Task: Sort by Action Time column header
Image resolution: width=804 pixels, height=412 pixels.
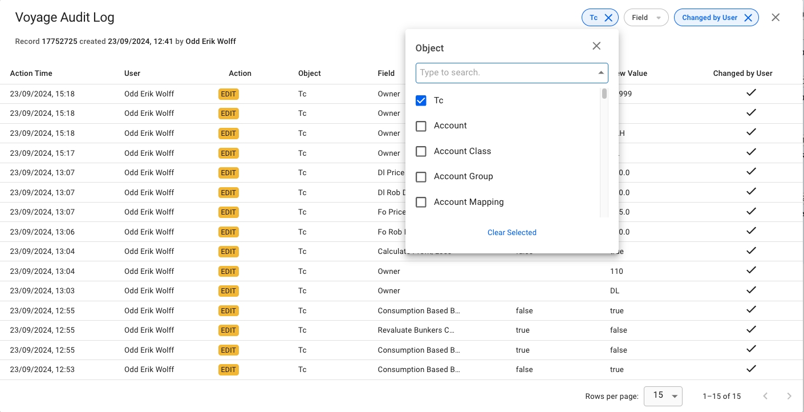Action: (31, 73)
